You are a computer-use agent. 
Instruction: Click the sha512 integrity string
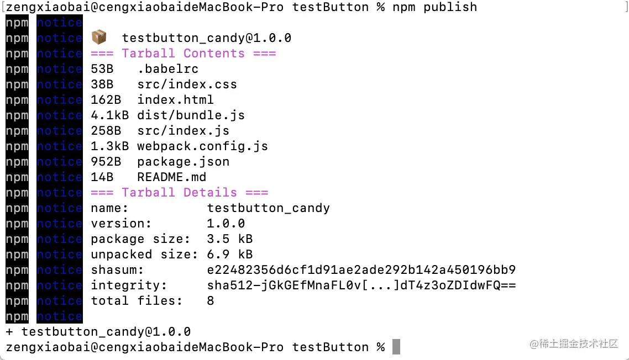tap(361, 285)
